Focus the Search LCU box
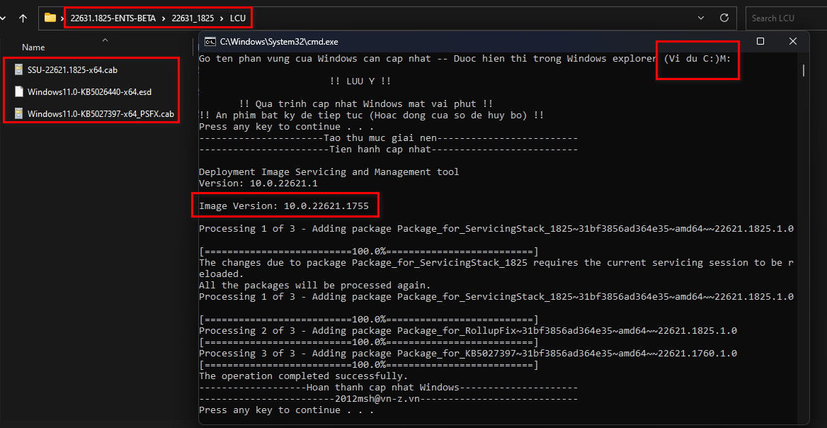The image size is (827, 428). (x=786, y=18)
